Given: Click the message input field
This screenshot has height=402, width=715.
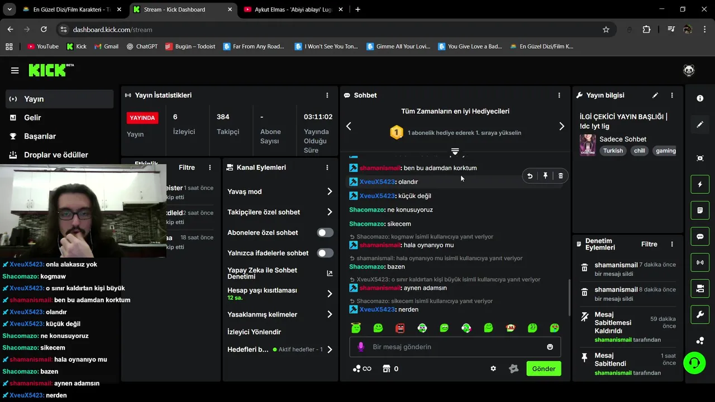Looking at the screenshot, I should click(455, 347).
